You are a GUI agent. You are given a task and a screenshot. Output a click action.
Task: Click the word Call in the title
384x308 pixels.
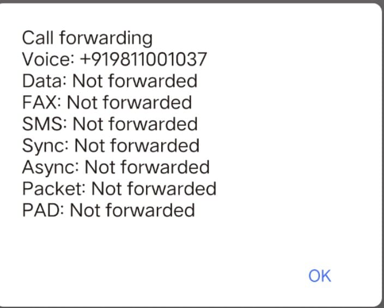pos(38,38)
